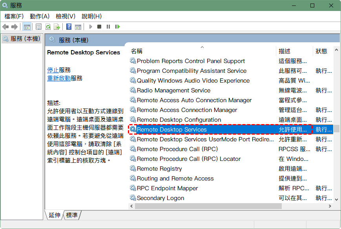Click gear icon beside Radio Management Service
341x229 pixels.
[133, 90]
